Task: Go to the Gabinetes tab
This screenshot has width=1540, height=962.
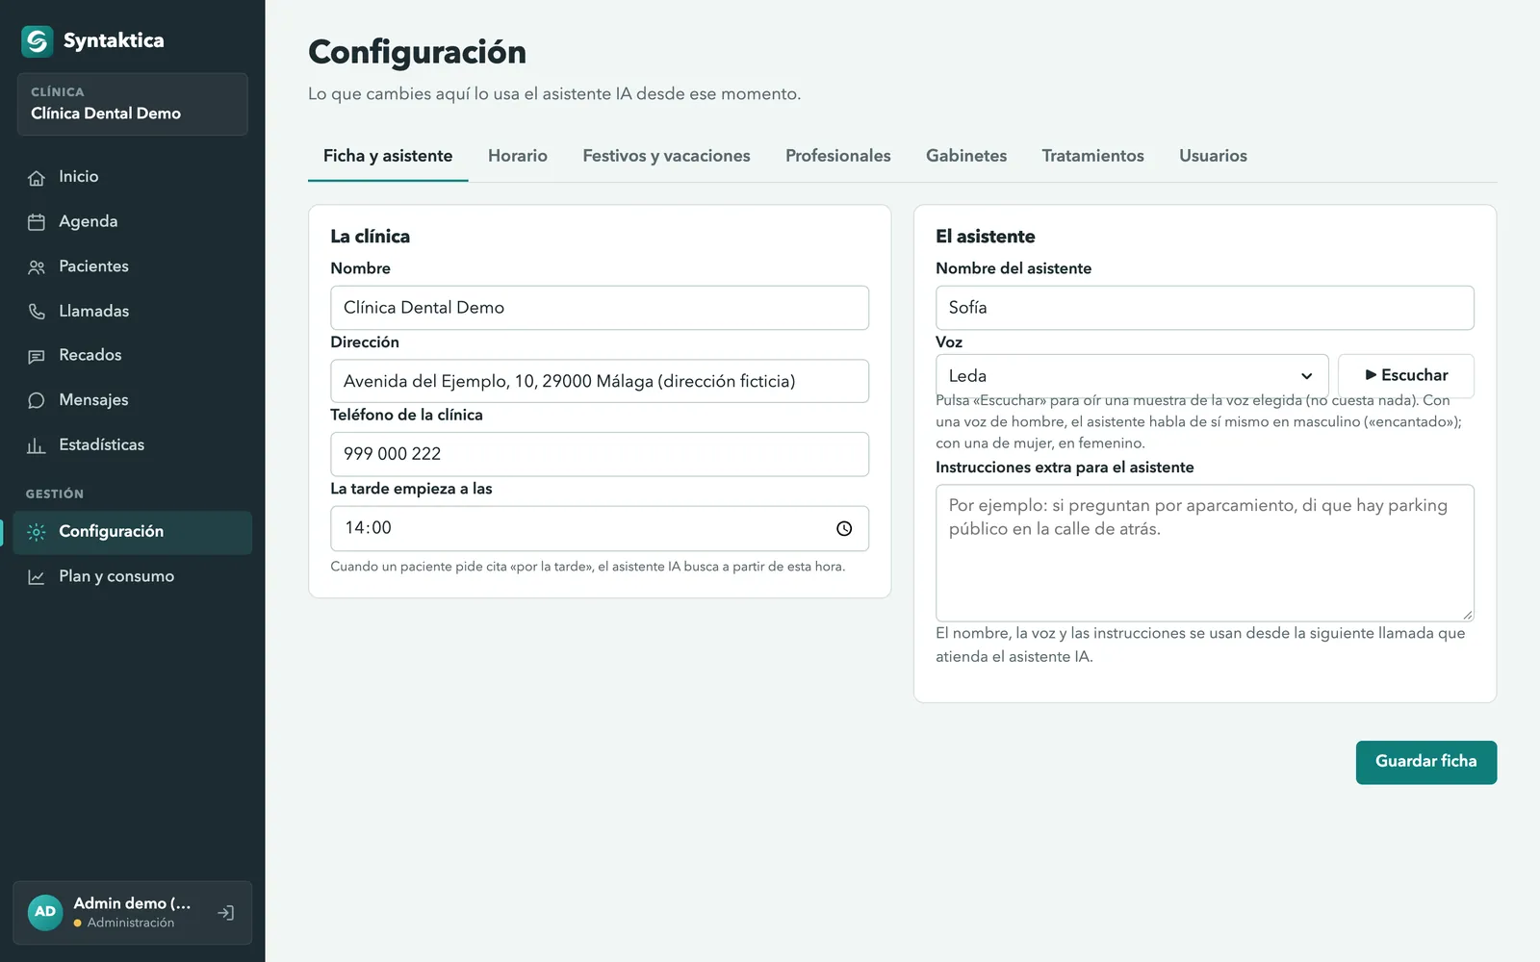Action: [x=966, y=156]
